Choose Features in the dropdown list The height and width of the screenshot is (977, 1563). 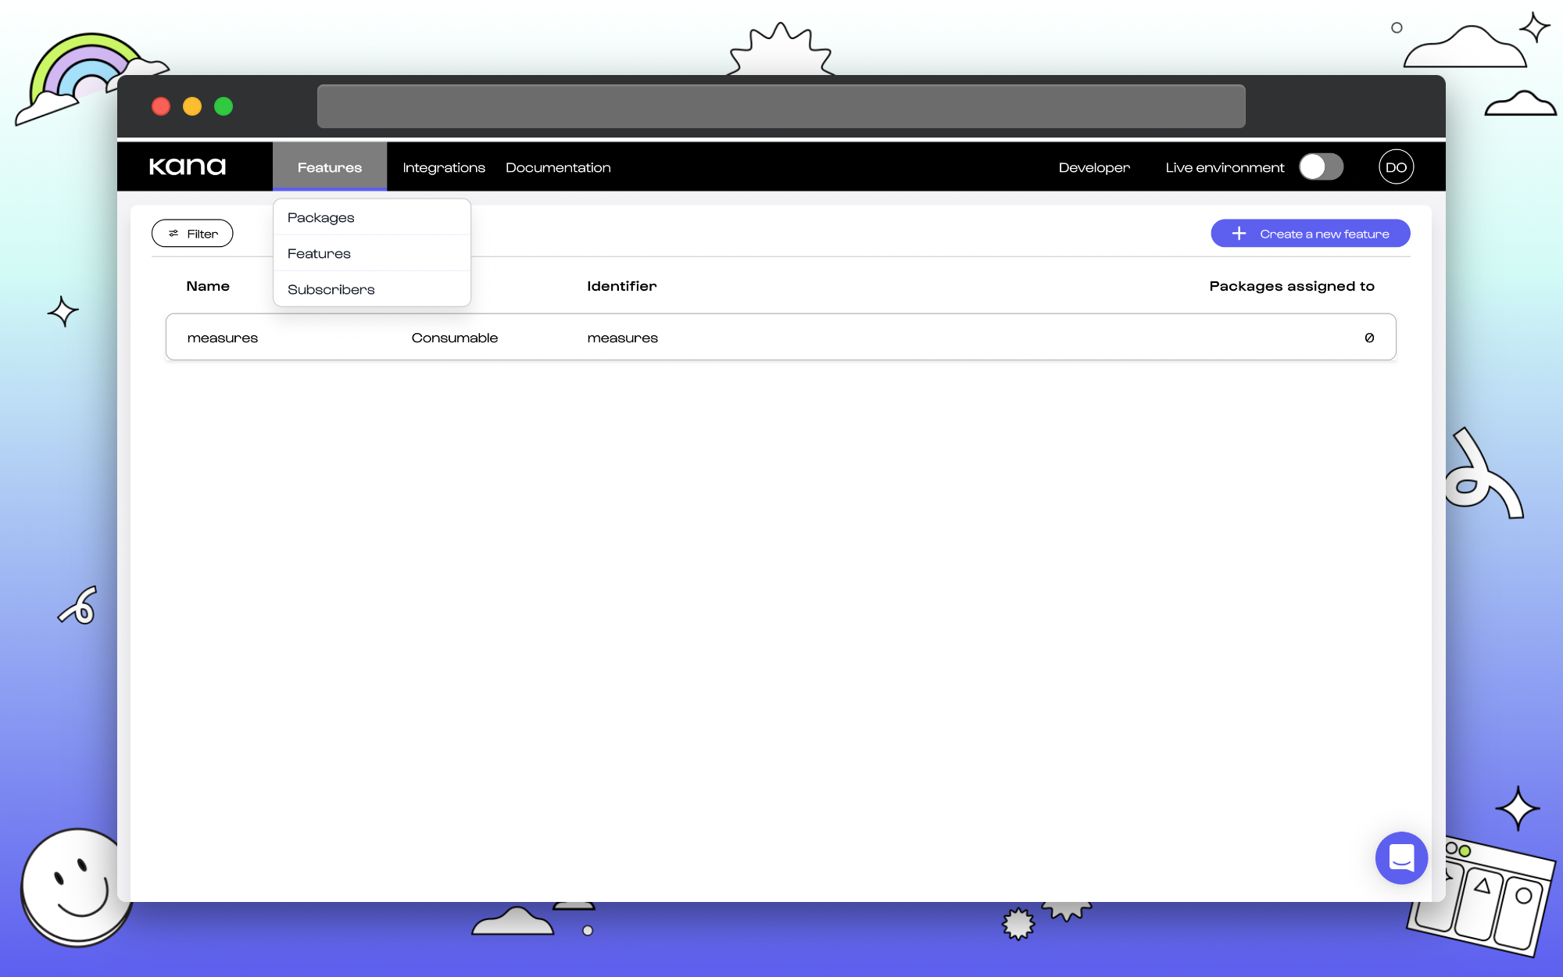click(319, 254)
